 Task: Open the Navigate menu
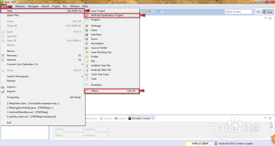coord(33,6)
